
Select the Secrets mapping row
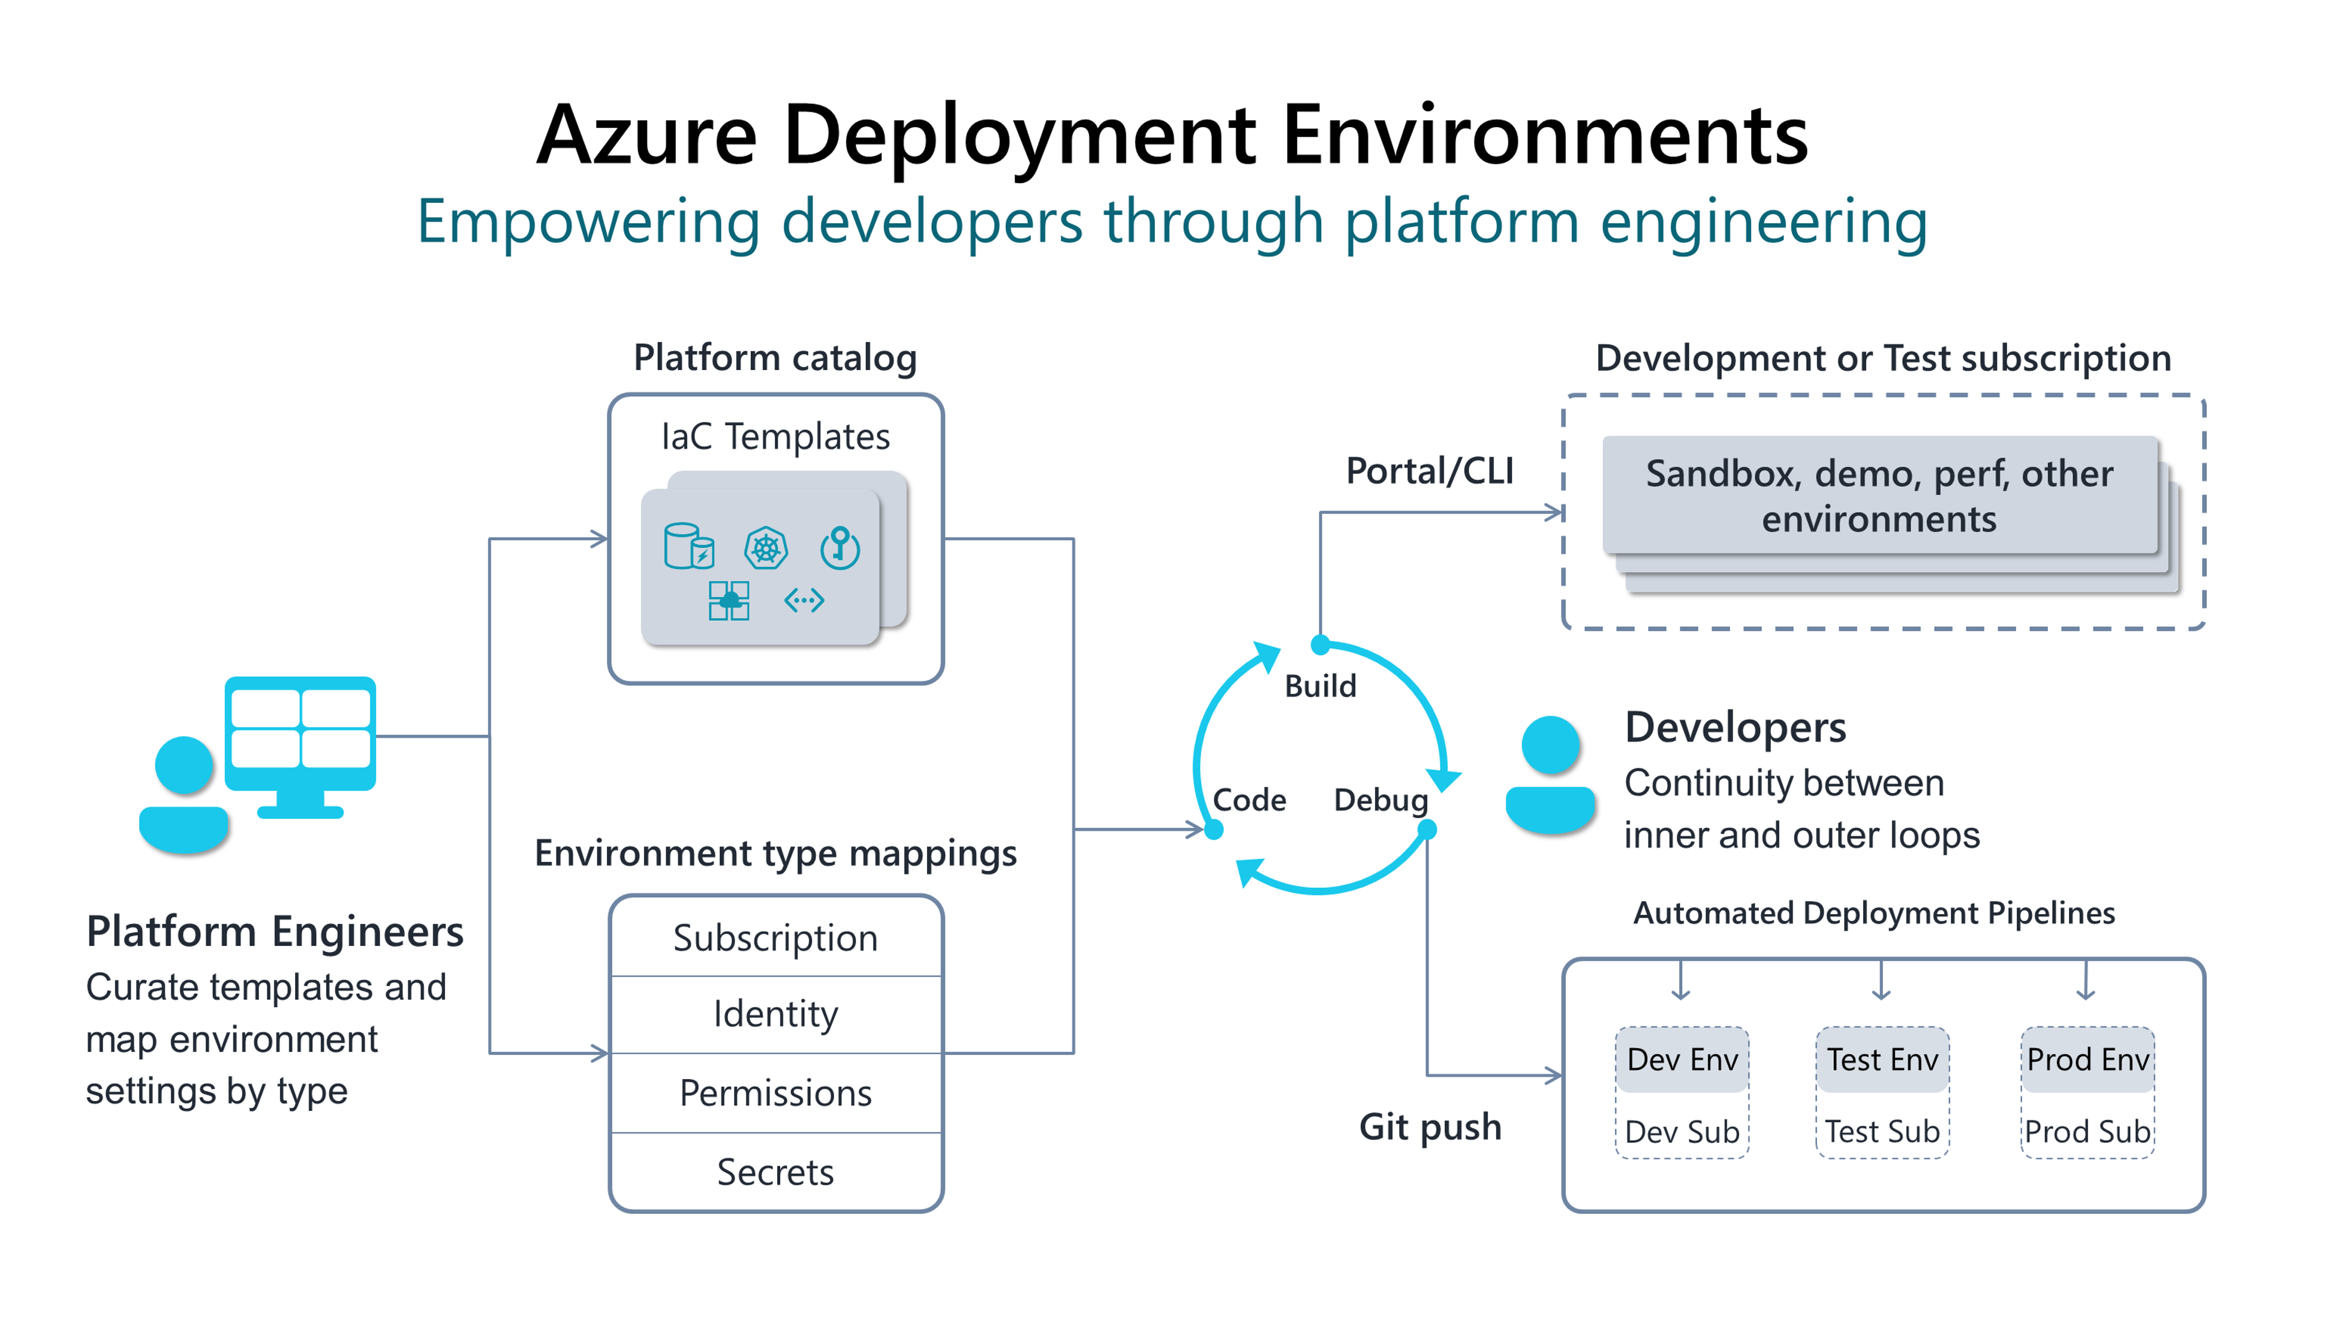(x=776, y=1171)
